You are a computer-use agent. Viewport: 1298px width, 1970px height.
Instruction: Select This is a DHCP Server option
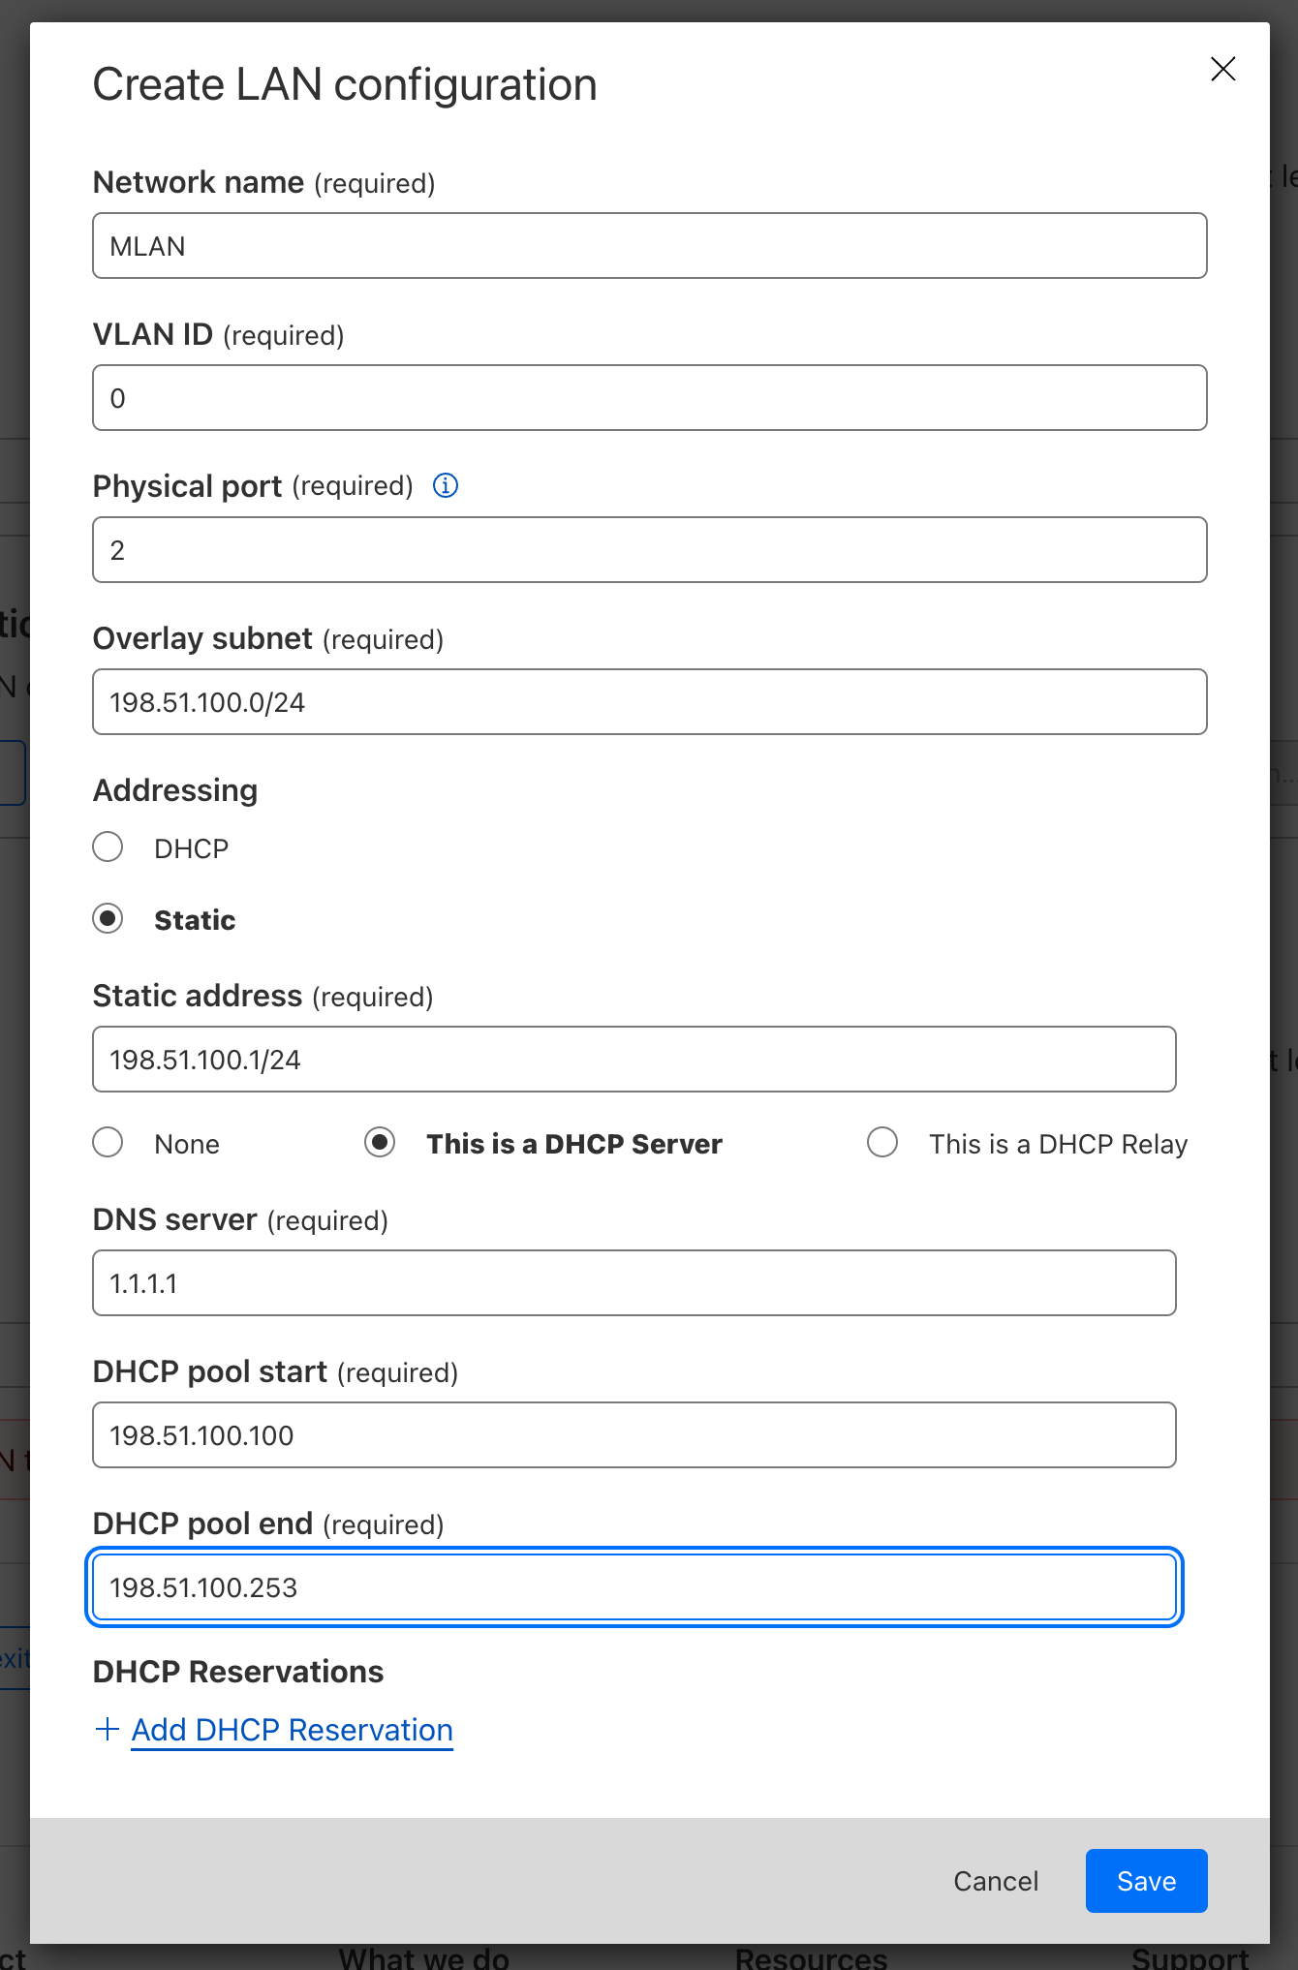coord(380,1143)
